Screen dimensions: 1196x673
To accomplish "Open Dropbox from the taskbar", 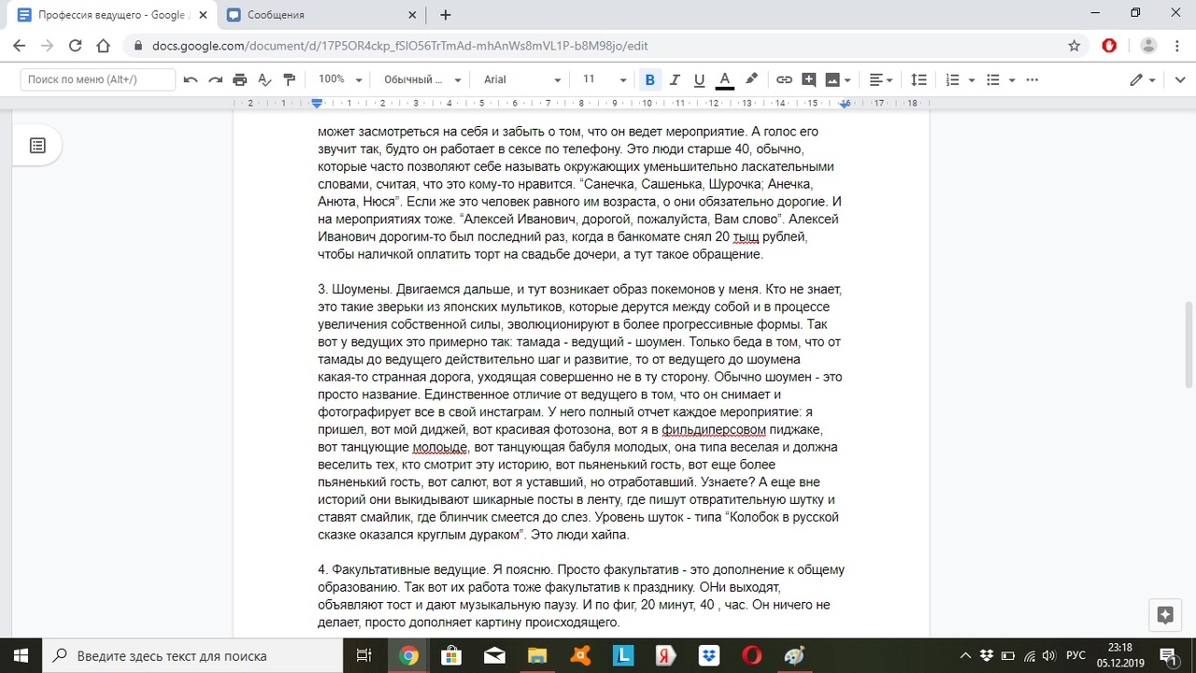I will point(709,655).
